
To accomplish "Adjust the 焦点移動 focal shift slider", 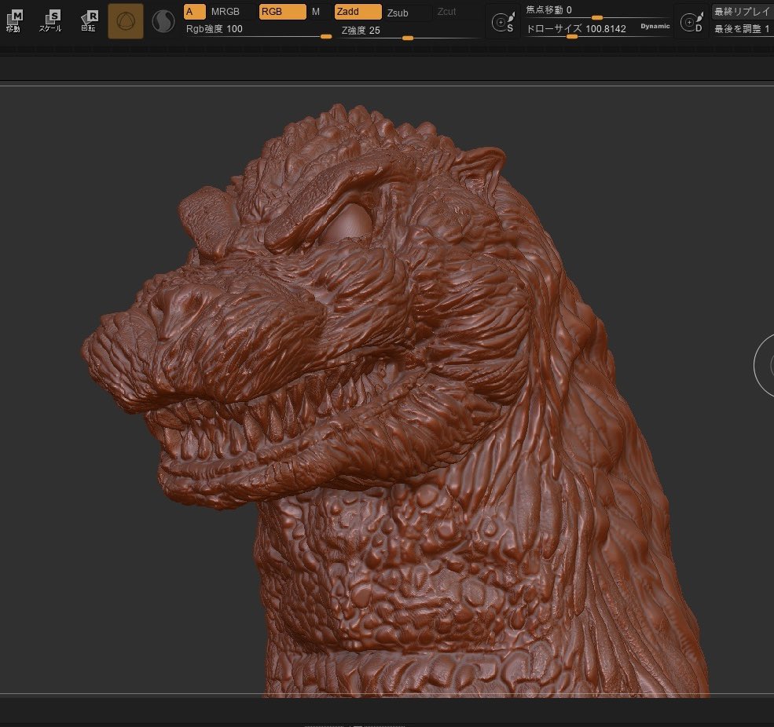I will pos(598,11).
